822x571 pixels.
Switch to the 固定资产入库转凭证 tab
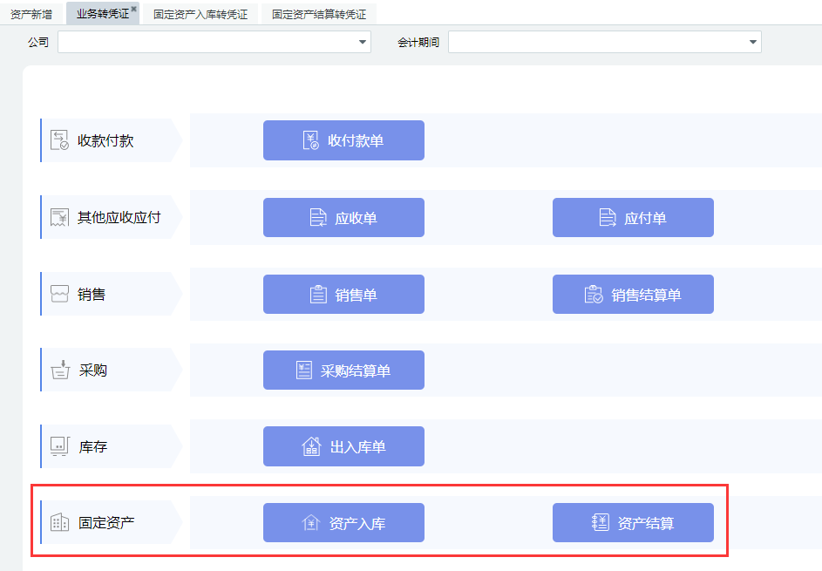pyautogui.click(x=200, y=14)
